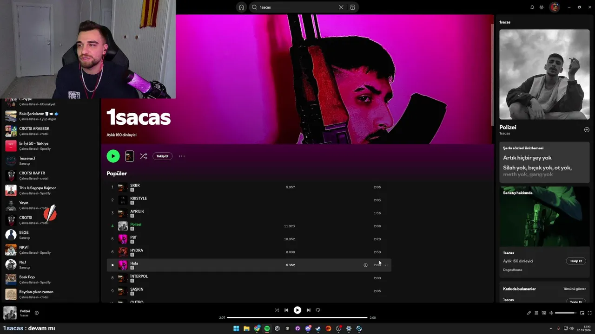Viewport: 595px width, 334px height.
Task: Open the CROTSI RAP TR playlist
Action: 51,175
